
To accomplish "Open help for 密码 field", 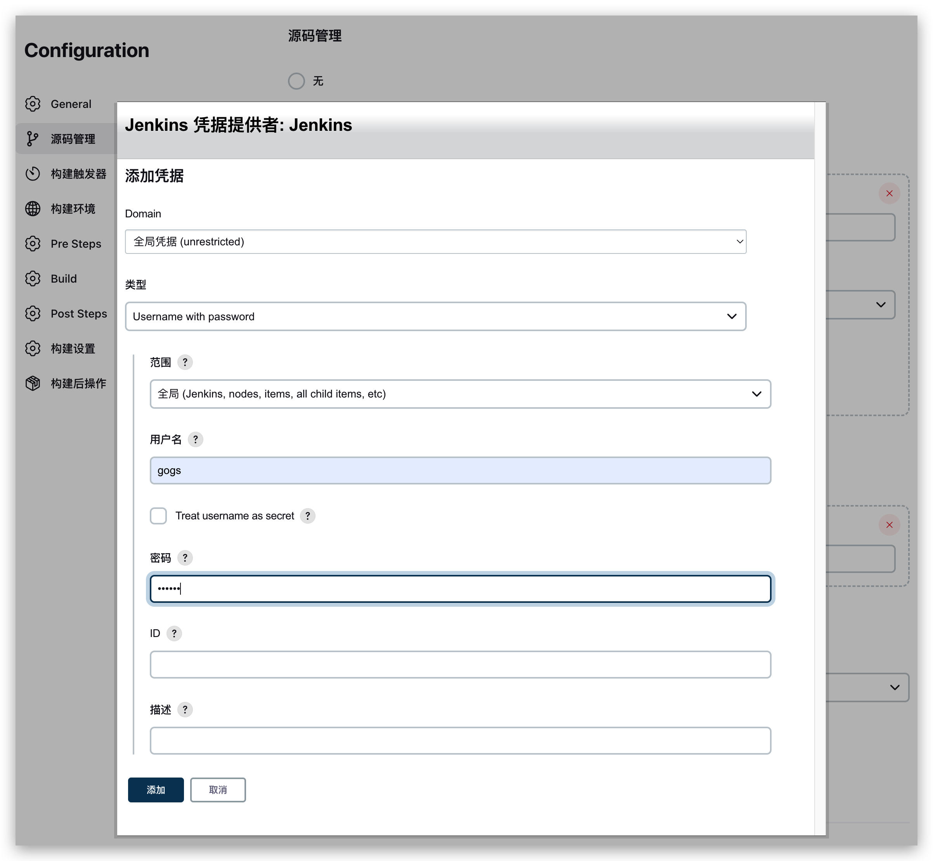I will click(x=185, y=558).
